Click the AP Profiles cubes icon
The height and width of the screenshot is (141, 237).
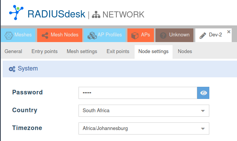coord(92,36)
